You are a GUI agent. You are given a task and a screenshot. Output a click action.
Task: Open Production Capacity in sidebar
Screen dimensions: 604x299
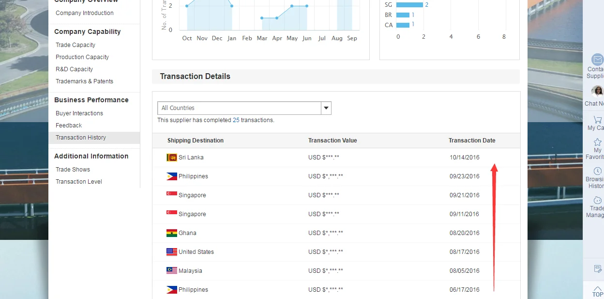[x=82, y=57]
